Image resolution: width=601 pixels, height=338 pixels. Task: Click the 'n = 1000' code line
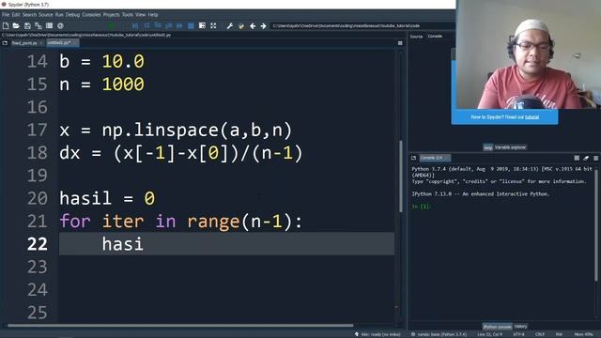[102, 84]
